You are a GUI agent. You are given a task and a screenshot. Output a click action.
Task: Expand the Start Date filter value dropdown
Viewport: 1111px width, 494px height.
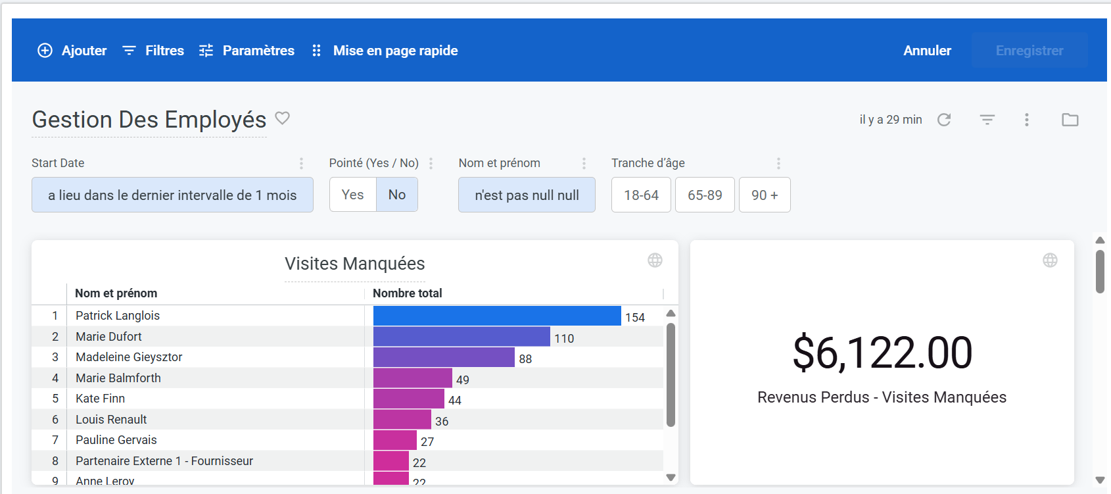pyautogui.click(x=172, y=195)
